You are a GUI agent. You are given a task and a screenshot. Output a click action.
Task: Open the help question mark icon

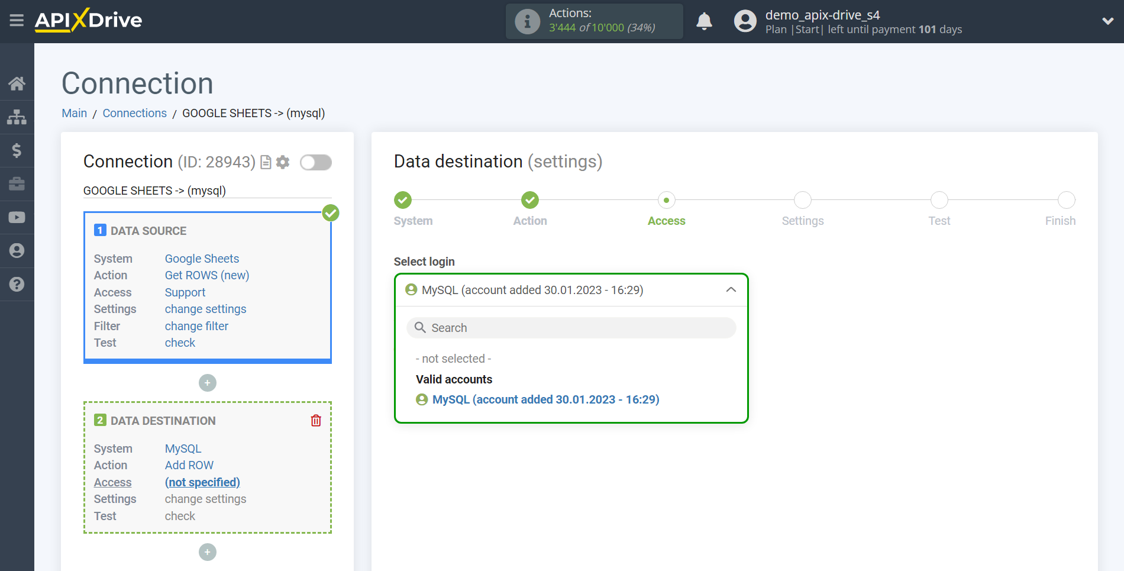point(17,284)
